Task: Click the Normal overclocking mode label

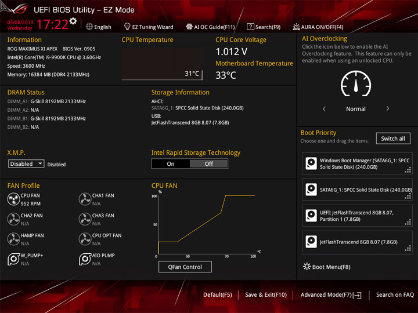Action: 356,108
